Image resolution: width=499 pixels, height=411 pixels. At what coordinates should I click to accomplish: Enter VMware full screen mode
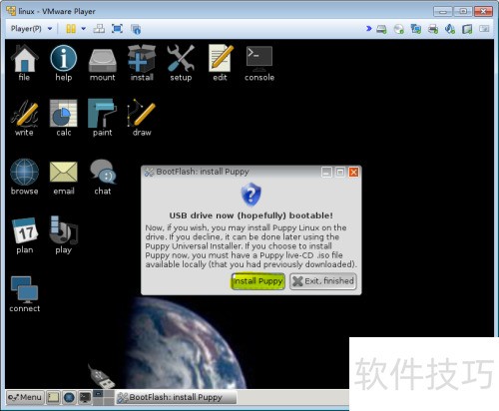click(x=117, y=29)
